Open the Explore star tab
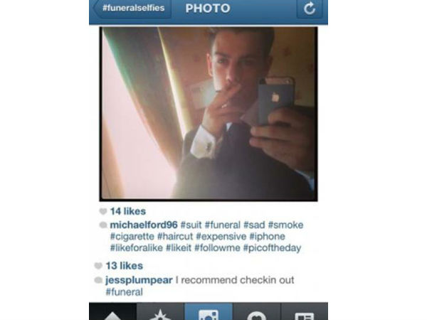Screen dimensions: 427x320 161,312
